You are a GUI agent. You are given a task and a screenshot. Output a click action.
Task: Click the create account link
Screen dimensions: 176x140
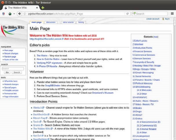[153, 19]
